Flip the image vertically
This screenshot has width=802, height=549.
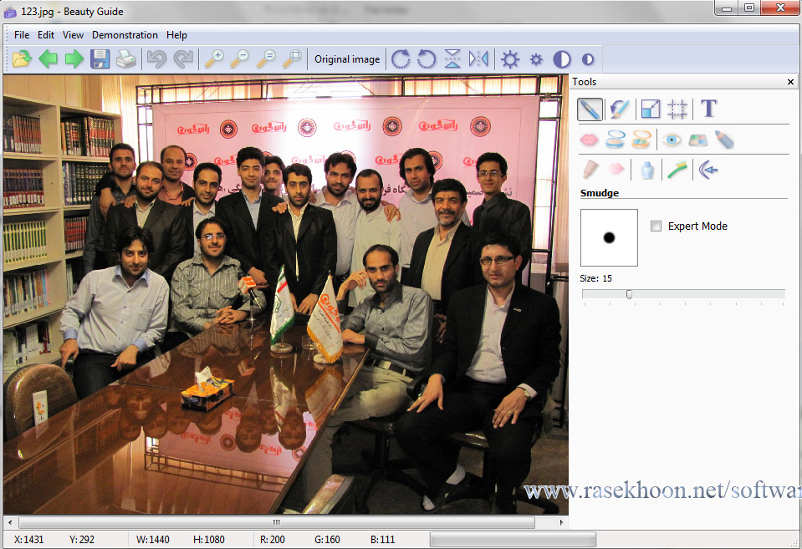(x=452, y=58)
